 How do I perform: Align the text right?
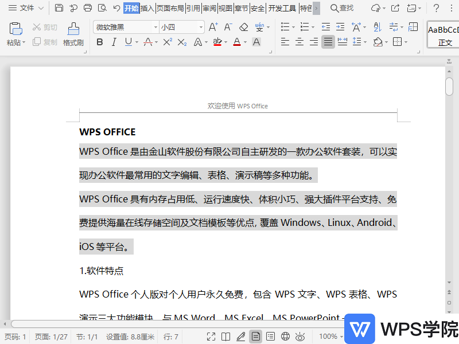[313, 42]
